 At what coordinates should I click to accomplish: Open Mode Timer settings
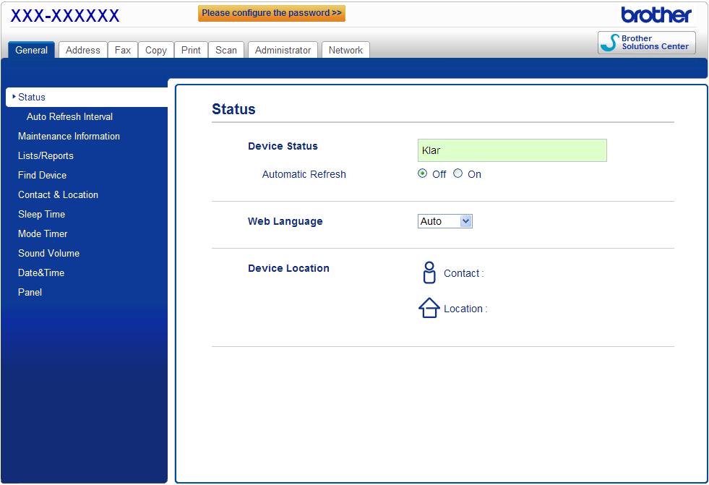pos(43,233)
